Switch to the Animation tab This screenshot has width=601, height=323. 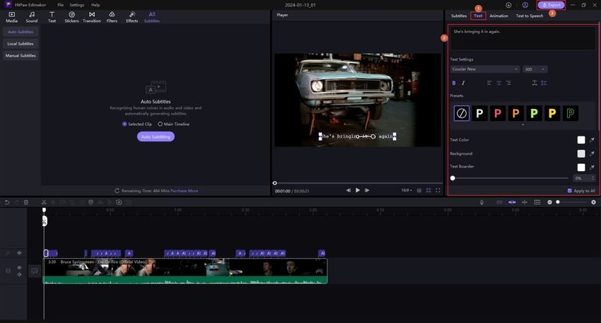498,16
